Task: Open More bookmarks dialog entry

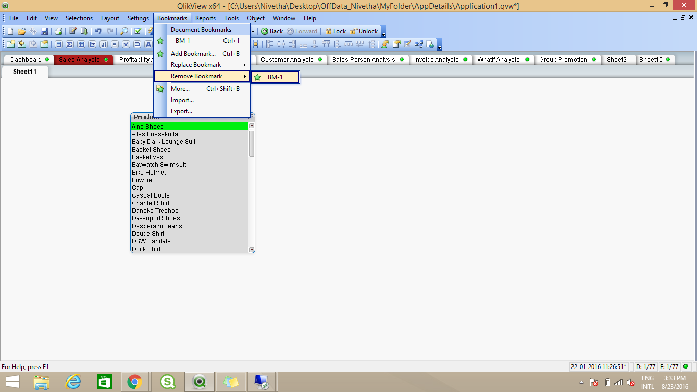Action: point(202,89)
